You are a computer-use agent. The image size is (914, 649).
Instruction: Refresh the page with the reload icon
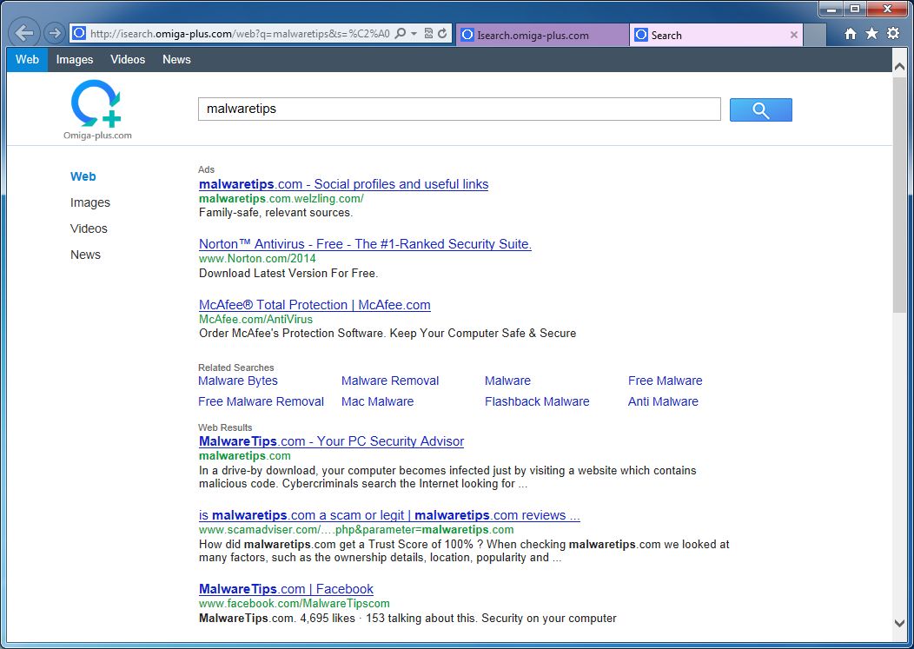pyautogui.click(x=442, y=33)
